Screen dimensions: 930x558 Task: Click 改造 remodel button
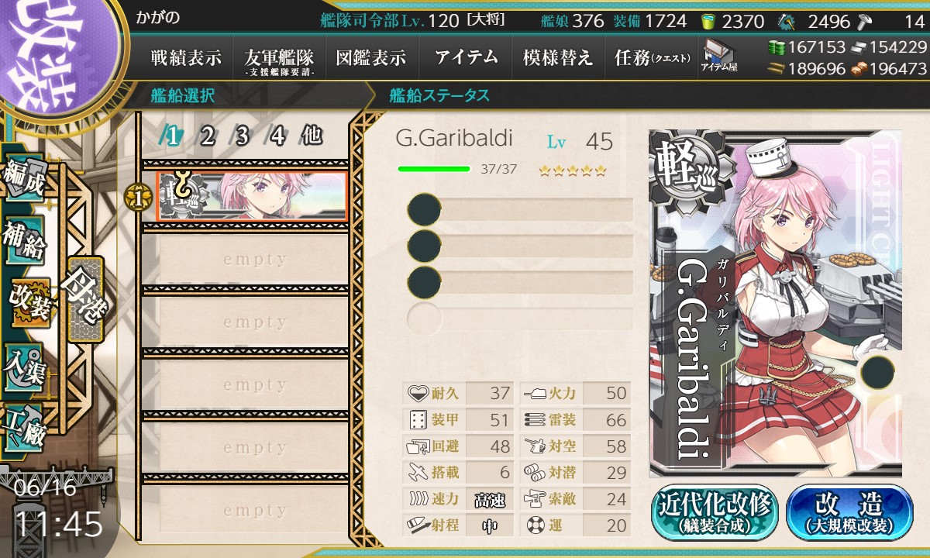point(849,512)
